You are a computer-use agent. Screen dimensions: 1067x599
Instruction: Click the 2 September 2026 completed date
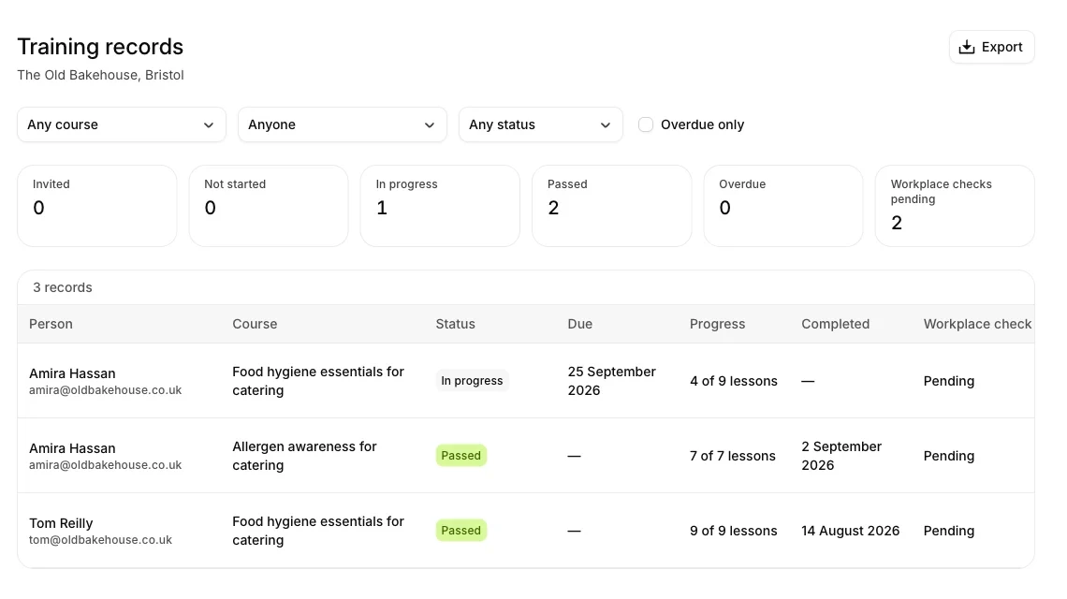click(841, 456)
